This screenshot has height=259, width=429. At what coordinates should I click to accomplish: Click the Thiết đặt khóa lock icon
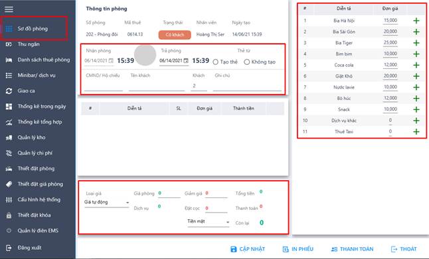click(9, 215)
